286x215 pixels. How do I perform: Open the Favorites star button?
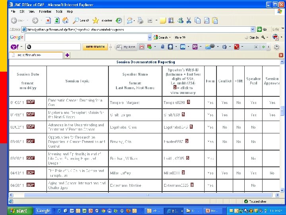pos(96,20)
